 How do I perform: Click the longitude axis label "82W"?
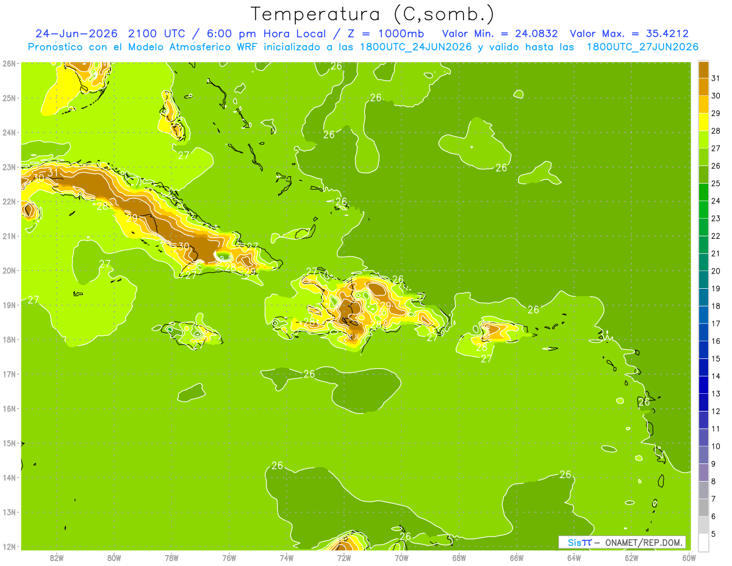[x=56, y=557]
